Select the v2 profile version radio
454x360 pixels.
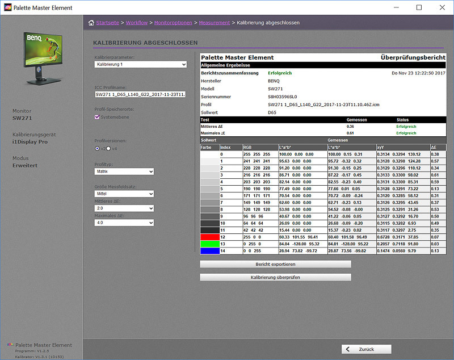click(97, 149)
